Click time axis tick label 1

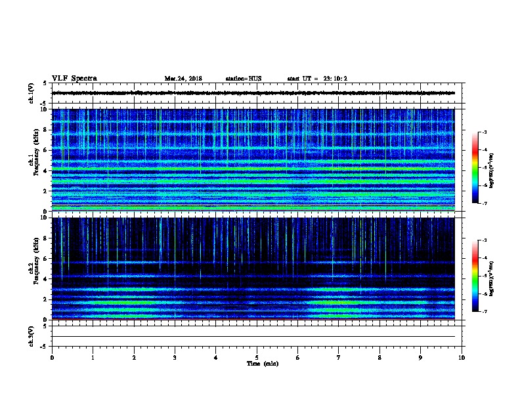(x=93, y=358)
